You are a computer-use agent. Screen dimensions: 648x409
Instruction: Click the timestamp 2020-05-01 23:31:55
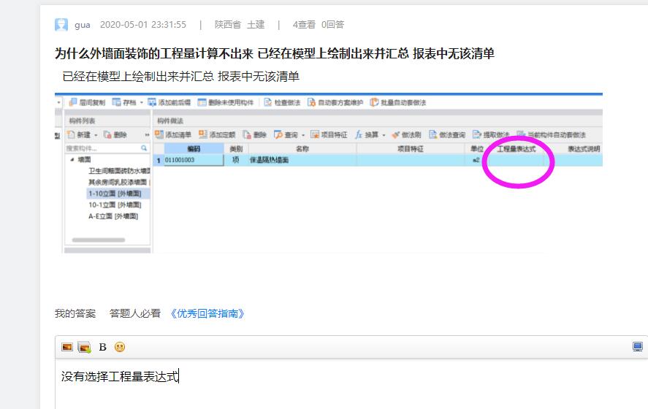(143, 25)
